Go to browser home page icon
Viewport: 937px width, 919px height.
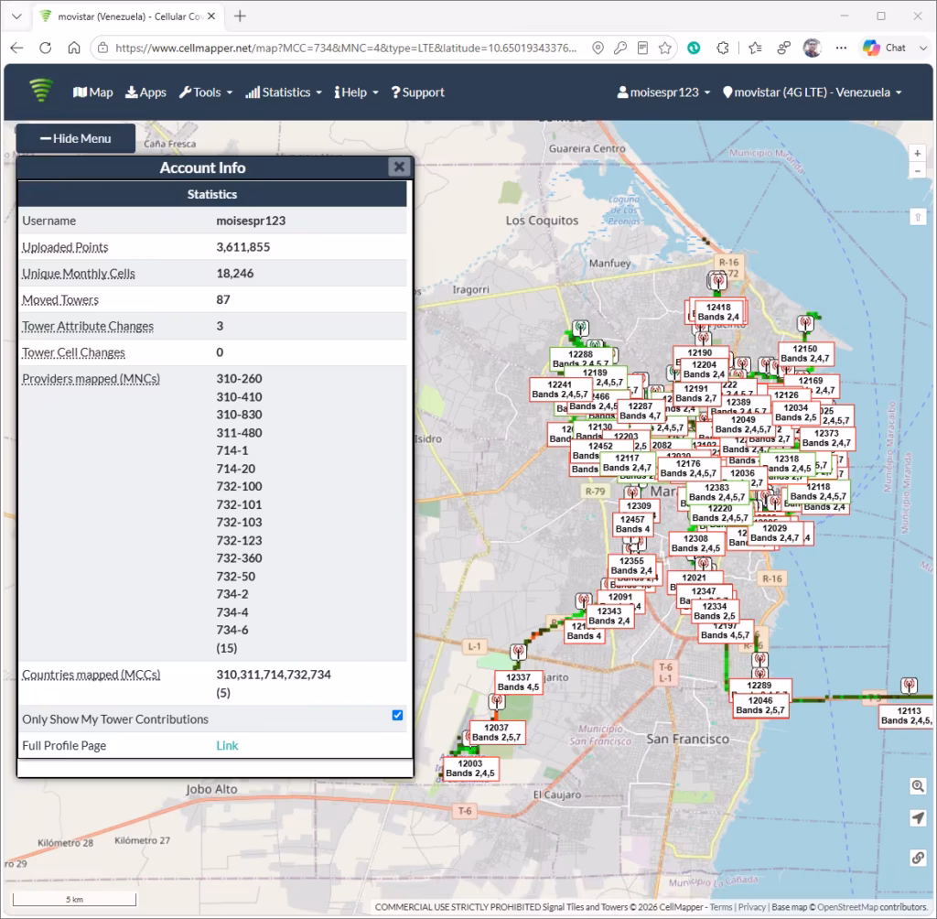pos(74,48)
